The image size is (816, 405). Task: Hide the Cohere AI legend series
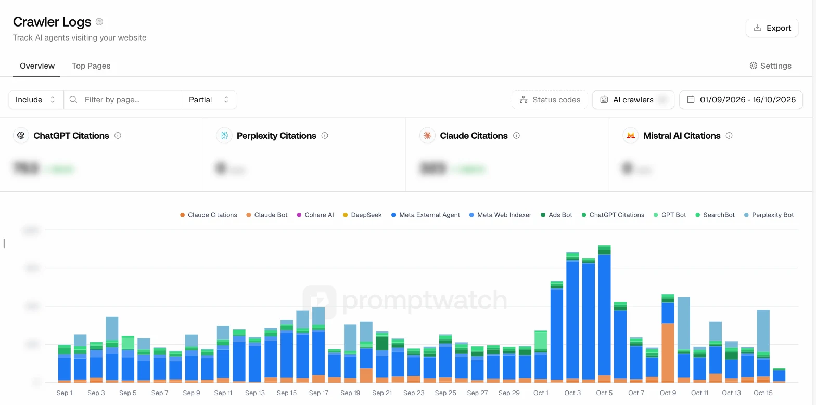click(x=315, y=215)
